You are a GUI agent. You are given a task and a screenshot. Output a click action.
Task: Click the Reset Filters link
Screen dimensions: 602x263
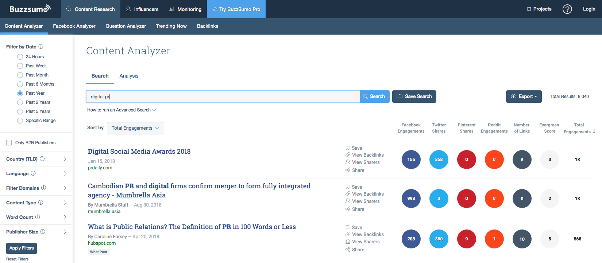tap(17, 259)
